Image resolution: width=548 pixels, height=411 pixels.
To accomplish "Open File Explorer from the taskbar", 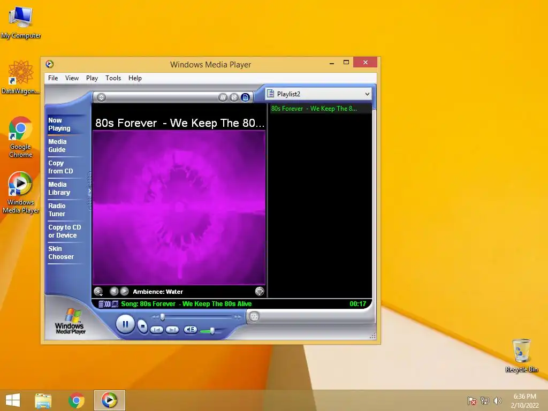I will click(x=43, y=400).
